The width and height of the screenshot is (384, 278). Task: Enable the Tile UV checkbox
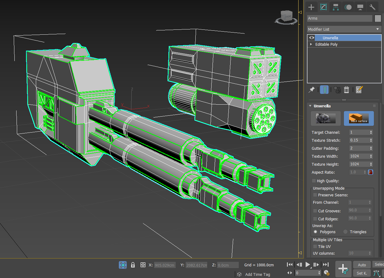[315, 246]
